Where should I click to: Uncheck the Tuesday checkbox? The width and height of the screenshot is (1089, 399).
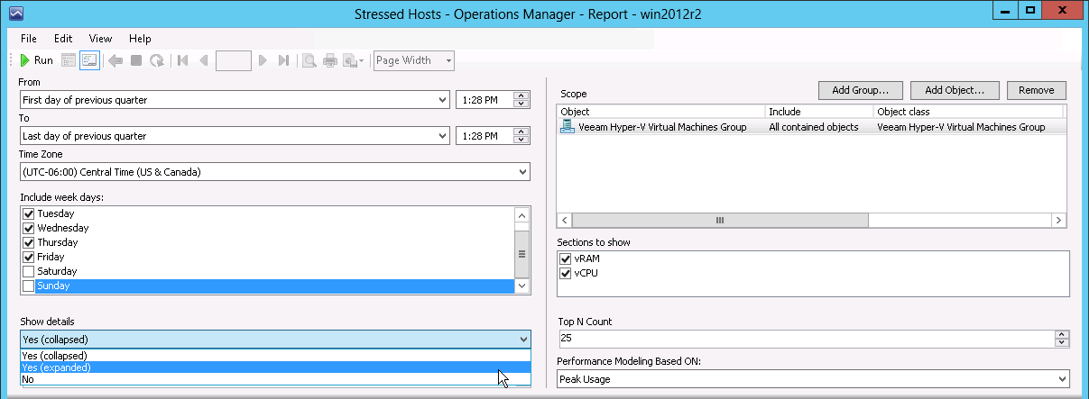(x=29, y=213)
